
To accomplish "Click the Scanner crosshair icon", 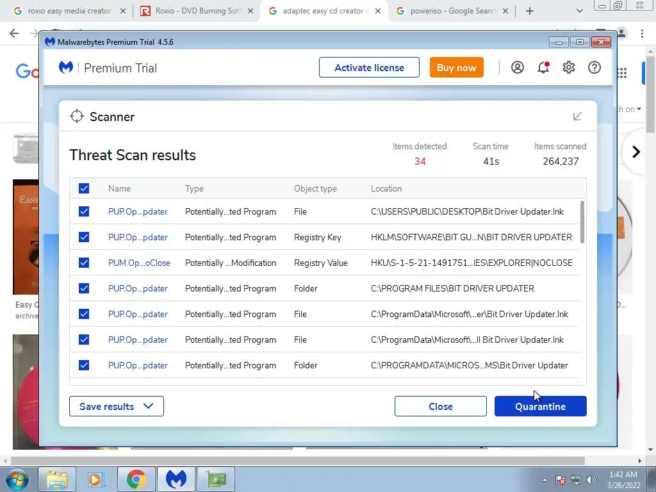I will coord(77,117).
